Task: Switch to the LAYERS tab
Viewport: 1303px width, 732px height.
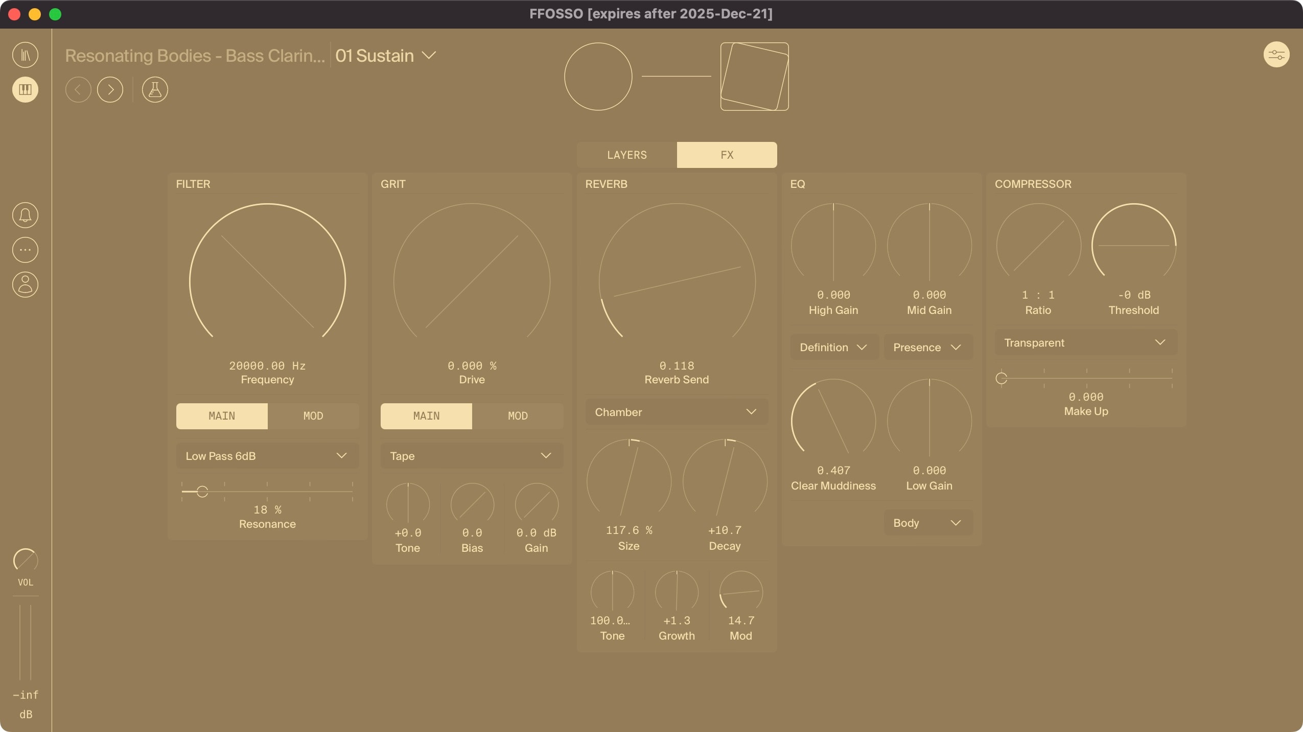Action: [626, 155]
